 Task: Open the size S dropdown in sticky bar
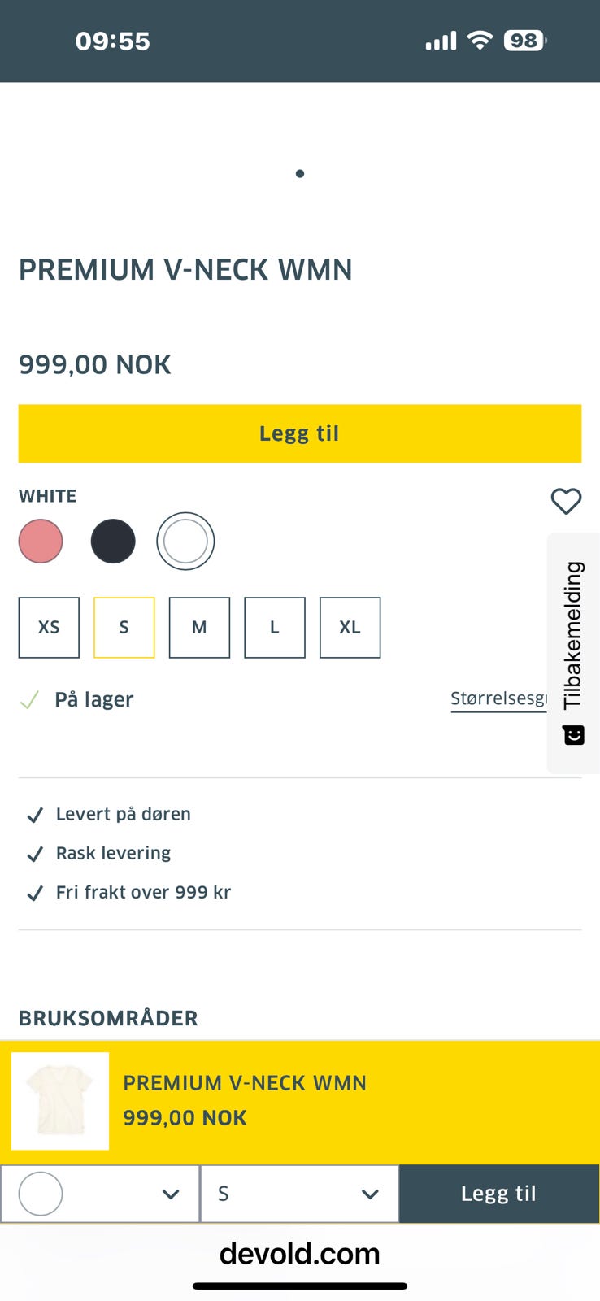299,1194
